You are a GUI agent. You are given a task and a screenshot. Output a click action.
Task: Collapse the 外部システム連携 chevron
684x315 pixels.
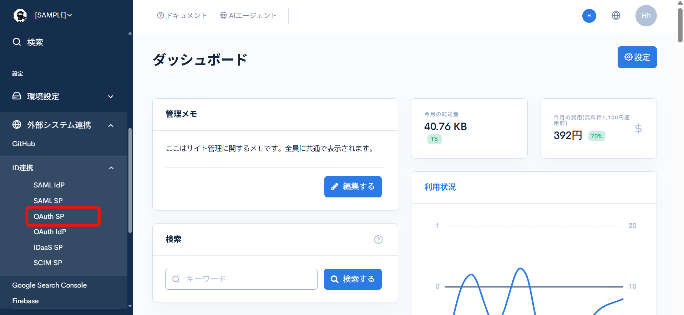(x=111, y=125)
